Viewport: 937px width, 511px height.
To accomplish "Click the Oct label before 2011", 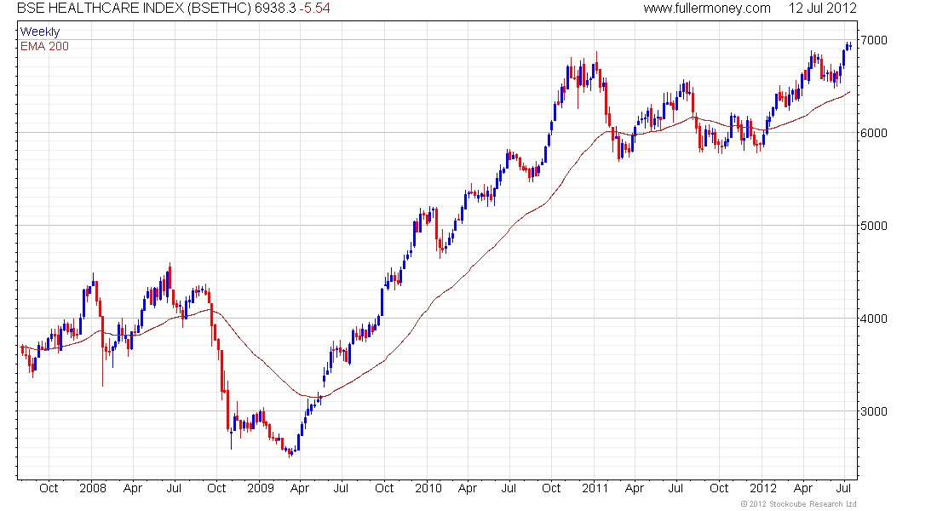I will coord(551,488).
